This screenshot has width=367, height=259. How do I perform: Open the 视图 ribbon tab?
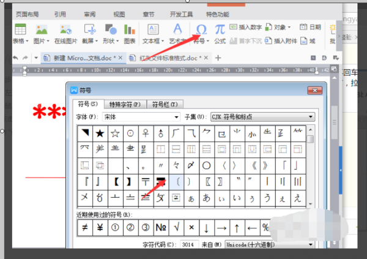click(x=119, y=15)
